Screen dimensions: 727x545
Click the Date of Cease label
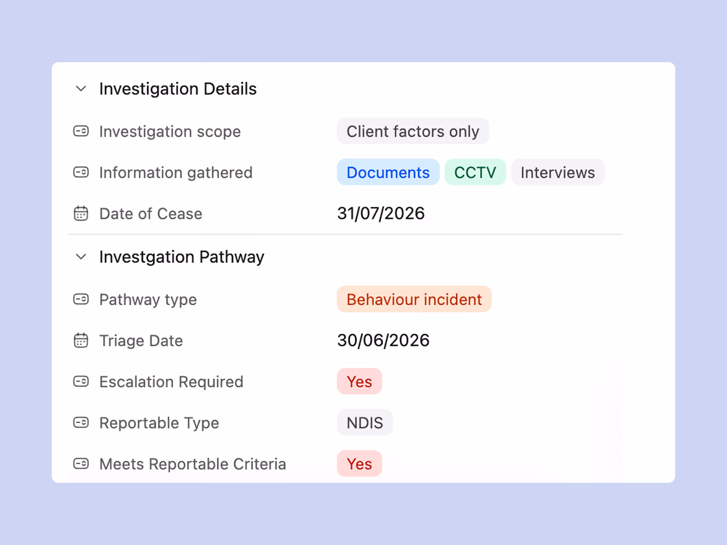(x=150, y=213)
